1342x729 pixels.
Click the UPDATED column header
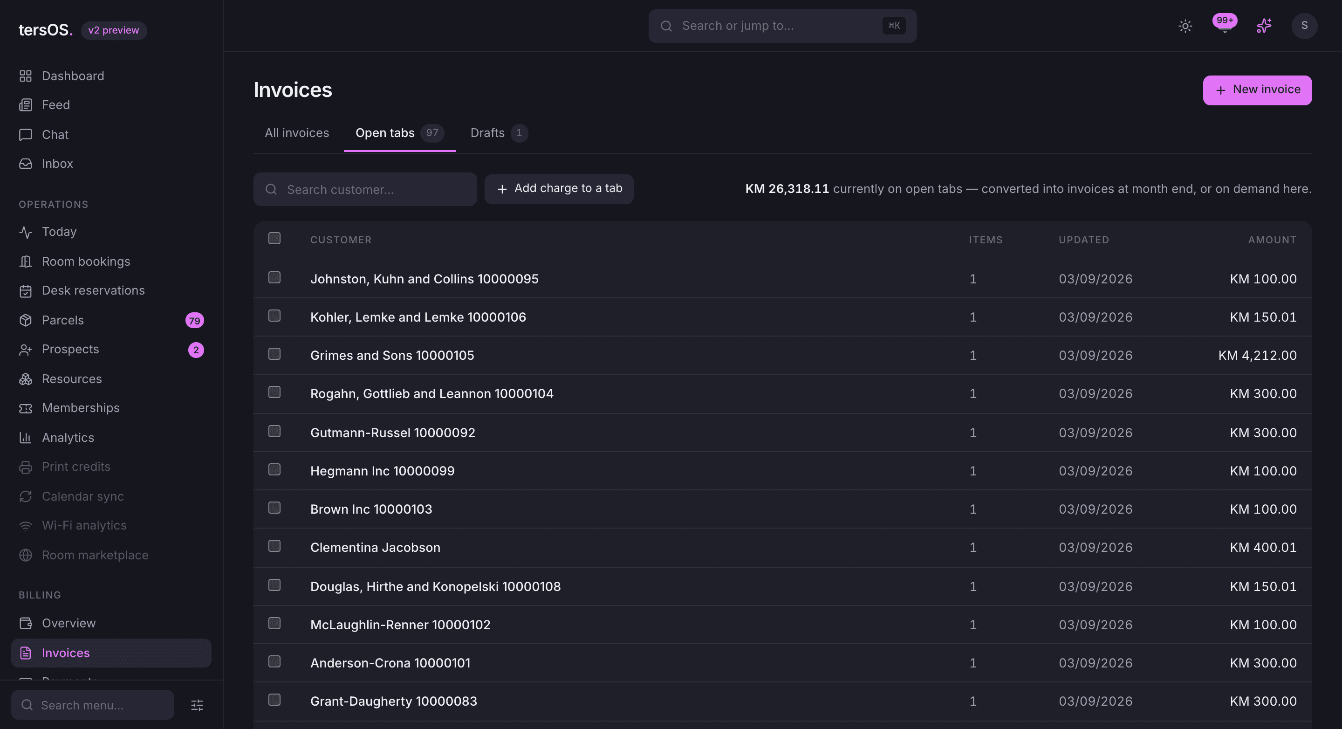(x=1083, y=240)
